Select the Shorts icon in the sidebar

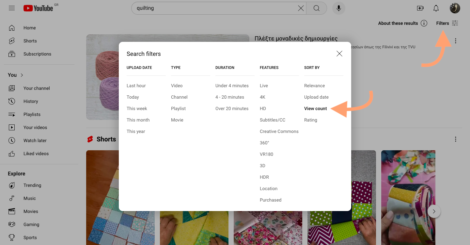pos(12,41)
